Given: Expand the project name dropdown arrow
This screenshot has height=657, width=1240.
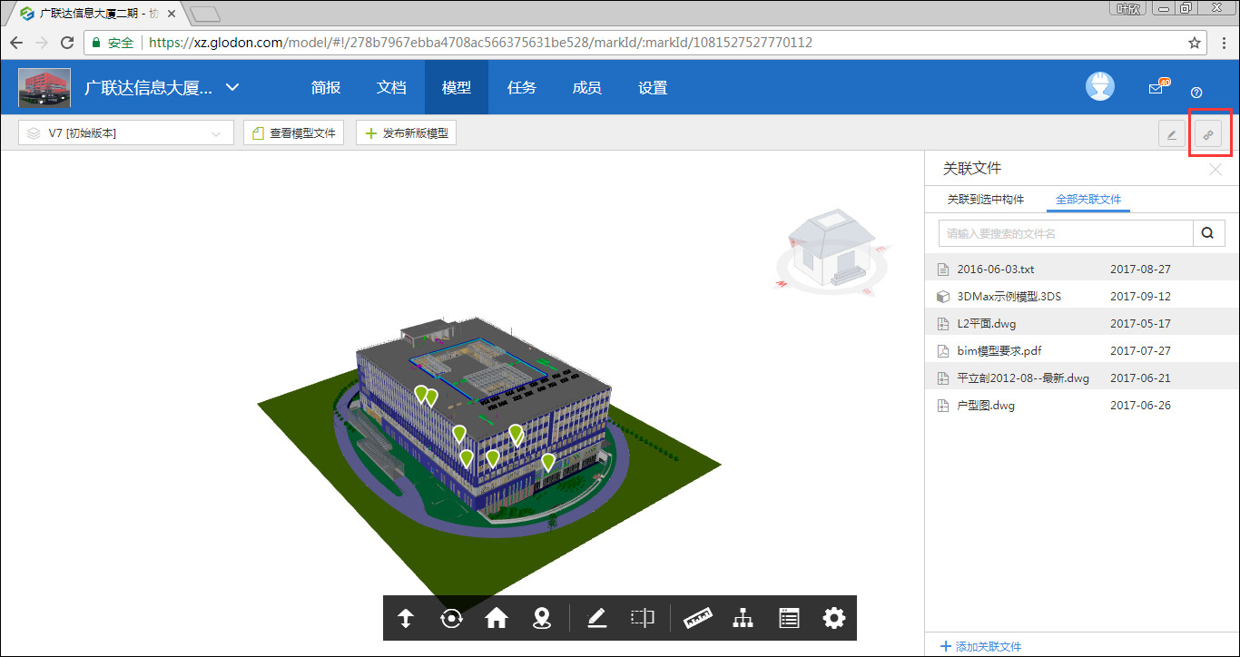Looking at the screenshot, I should [x=232, y=88].
